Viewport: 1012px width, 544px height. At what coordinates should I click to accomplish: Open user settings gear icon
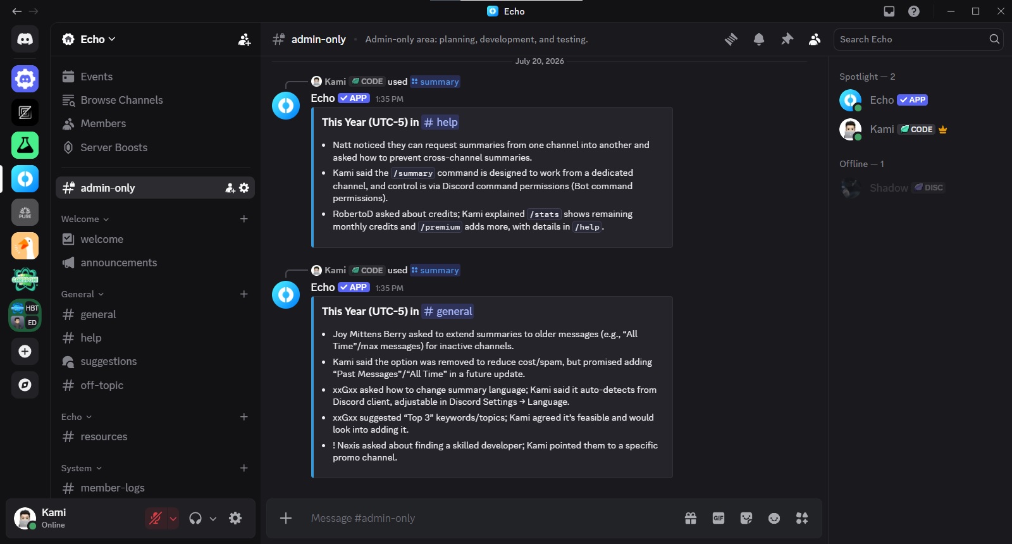pyautogui.click(x=235, y=519)
